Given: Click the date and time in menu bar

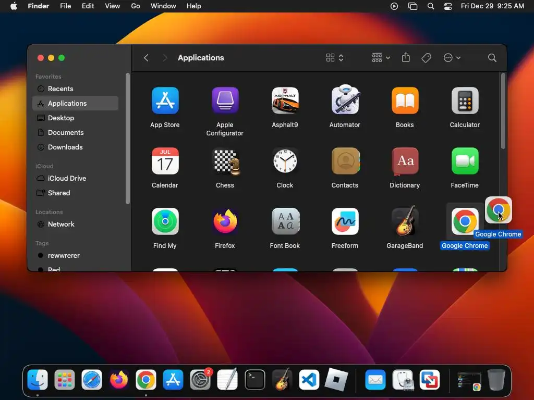Looking at the screenshot, I should pos(492,6).
